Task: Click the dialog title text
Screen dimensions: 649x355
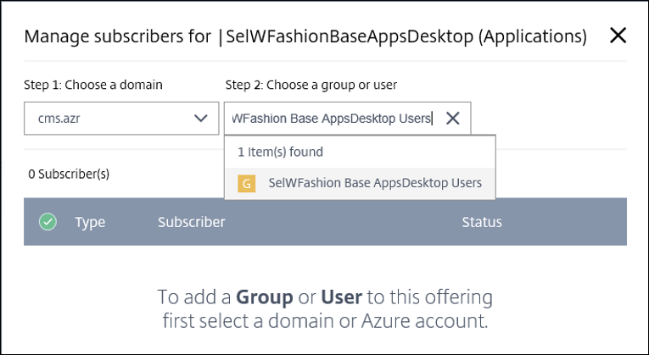Action: click(305, 36)
